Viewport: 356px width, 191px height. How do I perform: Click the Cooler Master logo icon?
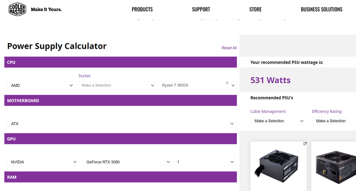[x=18, y=9]
